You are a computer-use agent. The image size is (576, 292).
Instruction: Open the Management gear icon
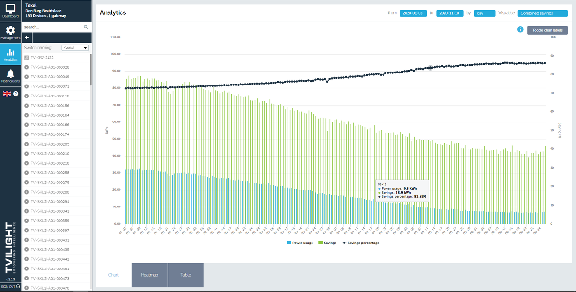11,30
